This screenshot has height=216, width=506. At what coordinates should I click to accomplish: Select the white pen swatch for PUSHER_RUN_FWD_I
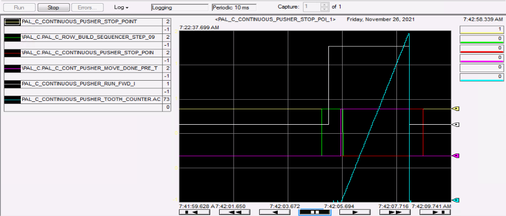click(12, 84)
